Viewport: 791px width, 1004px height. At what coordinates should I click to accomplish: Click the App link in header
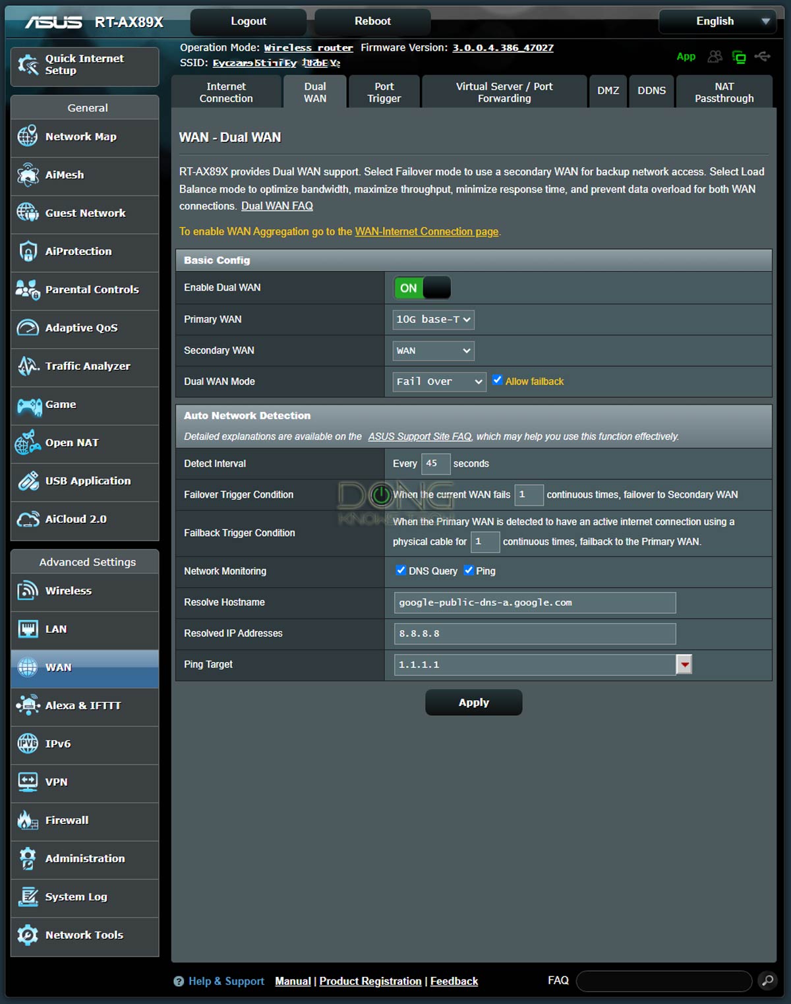686,57
